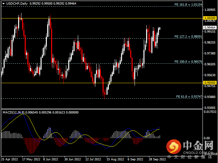Click the 6 Sep 2022 date label
Image resolution: width=218 pixels, height=163 pixels.
tap(135, 159)
